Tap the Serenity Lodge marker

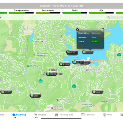pyautogui.click(x=57, y=100)
